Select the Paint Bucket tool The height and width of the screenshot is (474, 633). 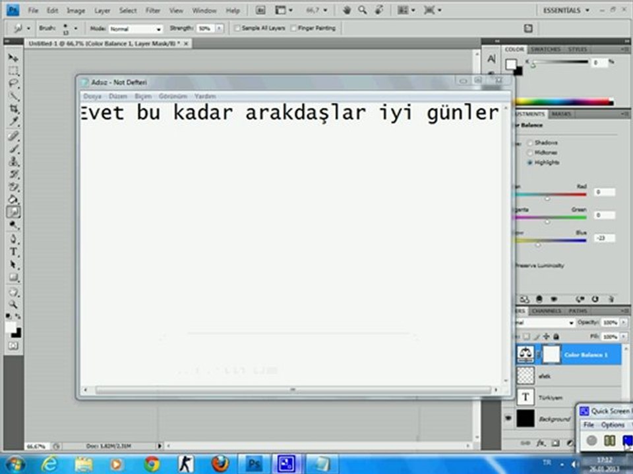[13, 199]
